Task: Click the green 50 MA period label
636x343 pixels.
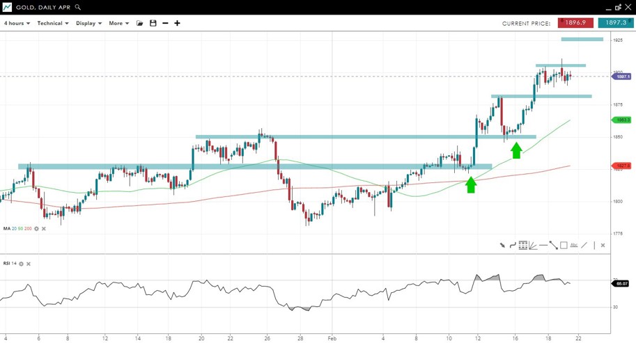Action: point(20,228)
